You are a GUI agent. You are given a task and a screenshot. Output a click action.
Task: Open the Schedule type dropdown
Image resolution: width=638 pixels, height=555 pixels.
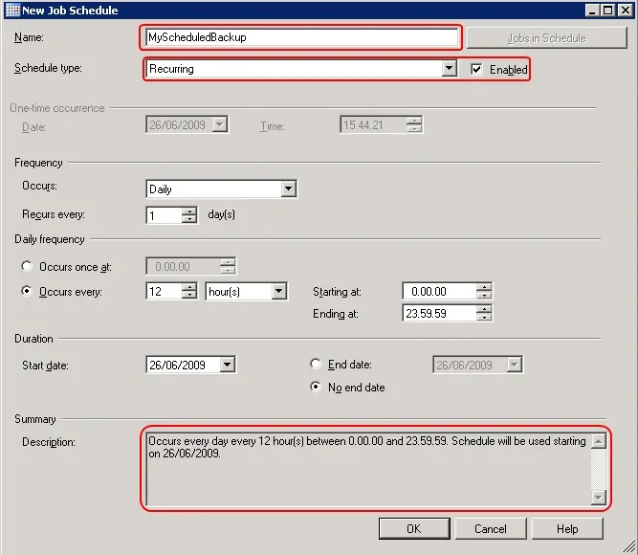[x=449, y=70]
